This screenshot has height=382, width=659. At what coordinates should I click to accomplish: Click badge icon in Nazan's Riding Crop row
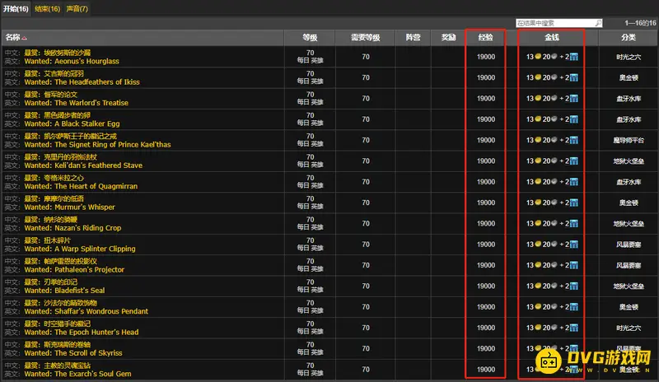click(573, 224)
